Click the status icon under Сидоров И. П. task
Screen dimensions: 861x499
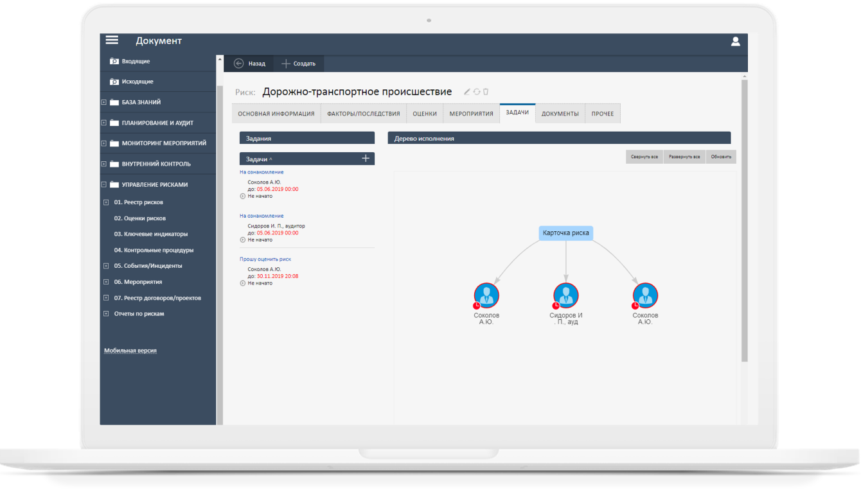243,240
